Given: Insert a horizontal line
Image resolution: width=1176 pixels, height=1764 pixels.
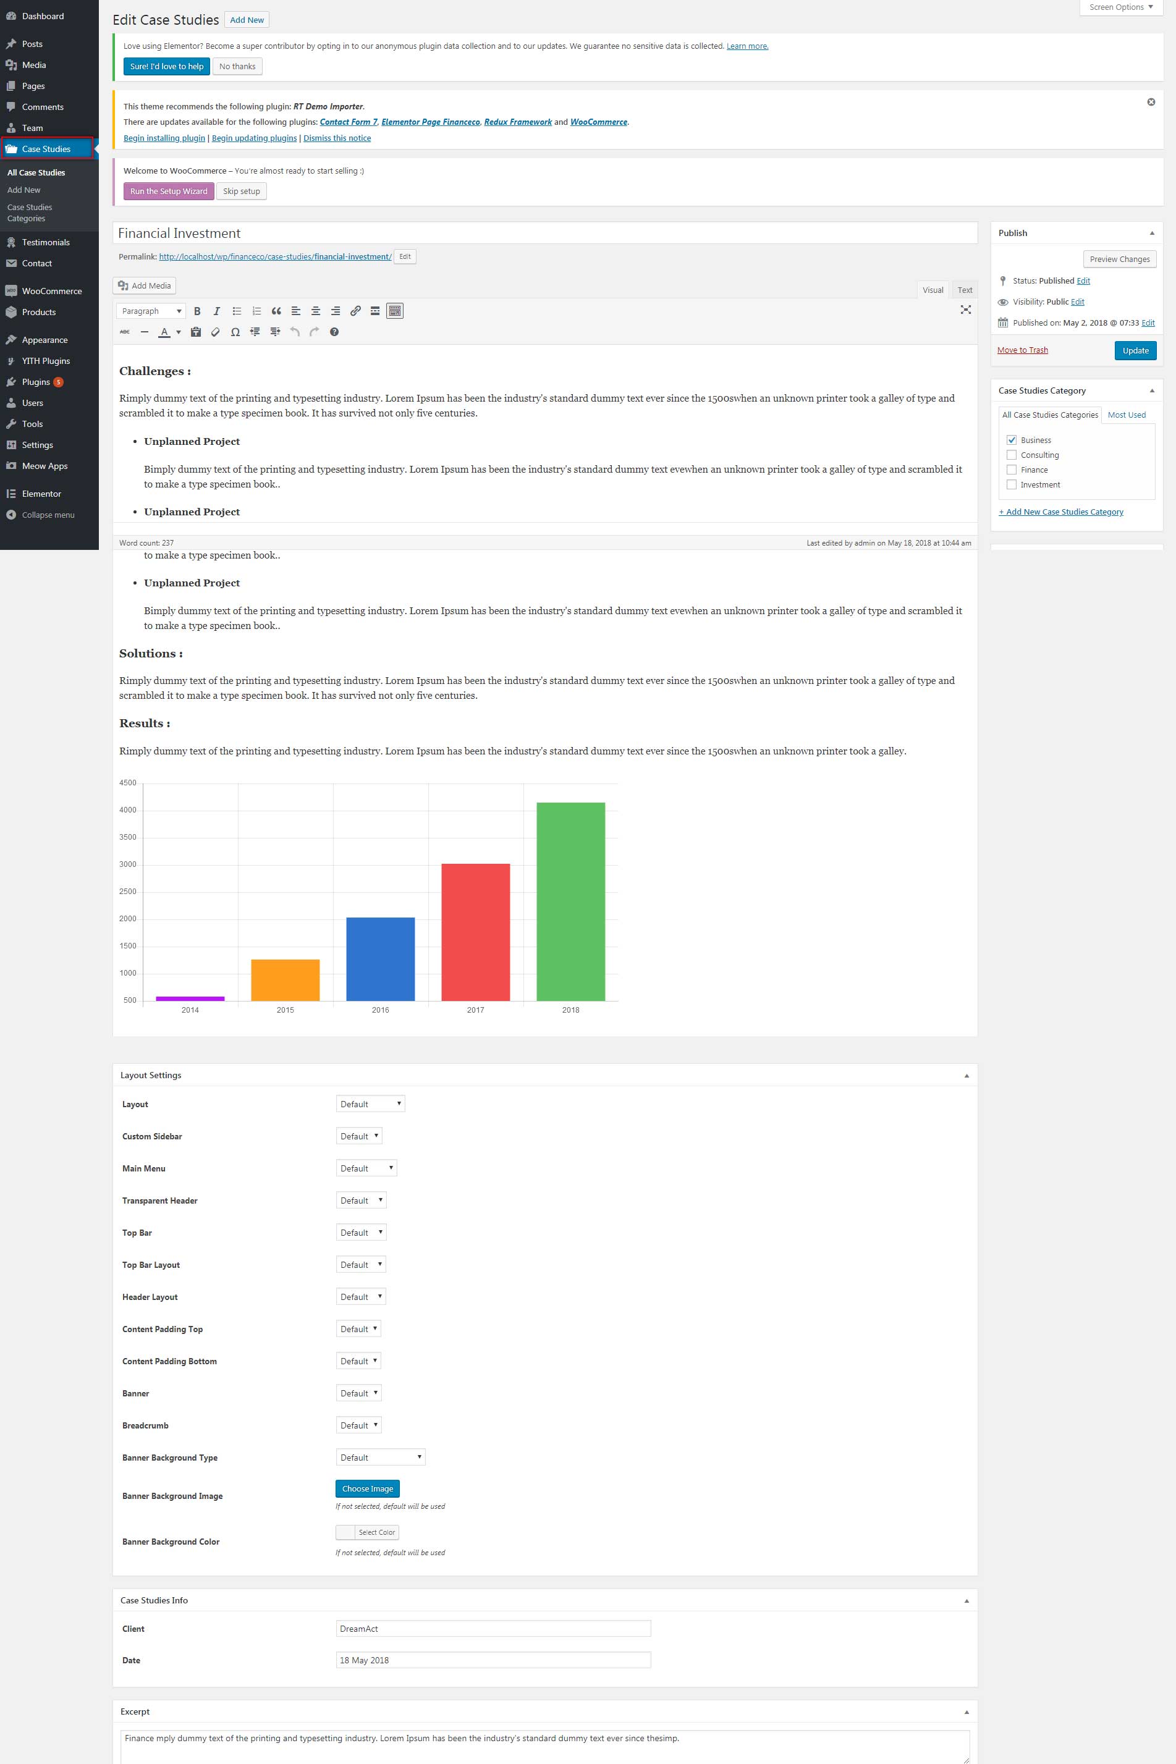Looking at the screenshot, I should [145, 332].
